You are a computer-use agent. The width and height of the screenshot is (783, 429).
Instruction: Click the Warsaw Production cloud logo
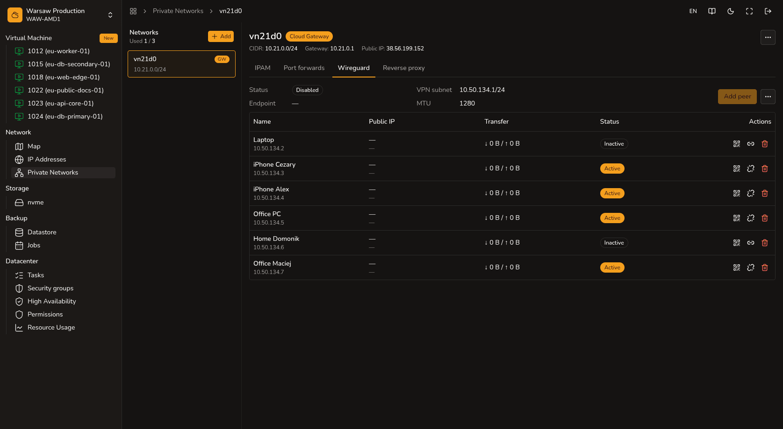click(15, 15)
